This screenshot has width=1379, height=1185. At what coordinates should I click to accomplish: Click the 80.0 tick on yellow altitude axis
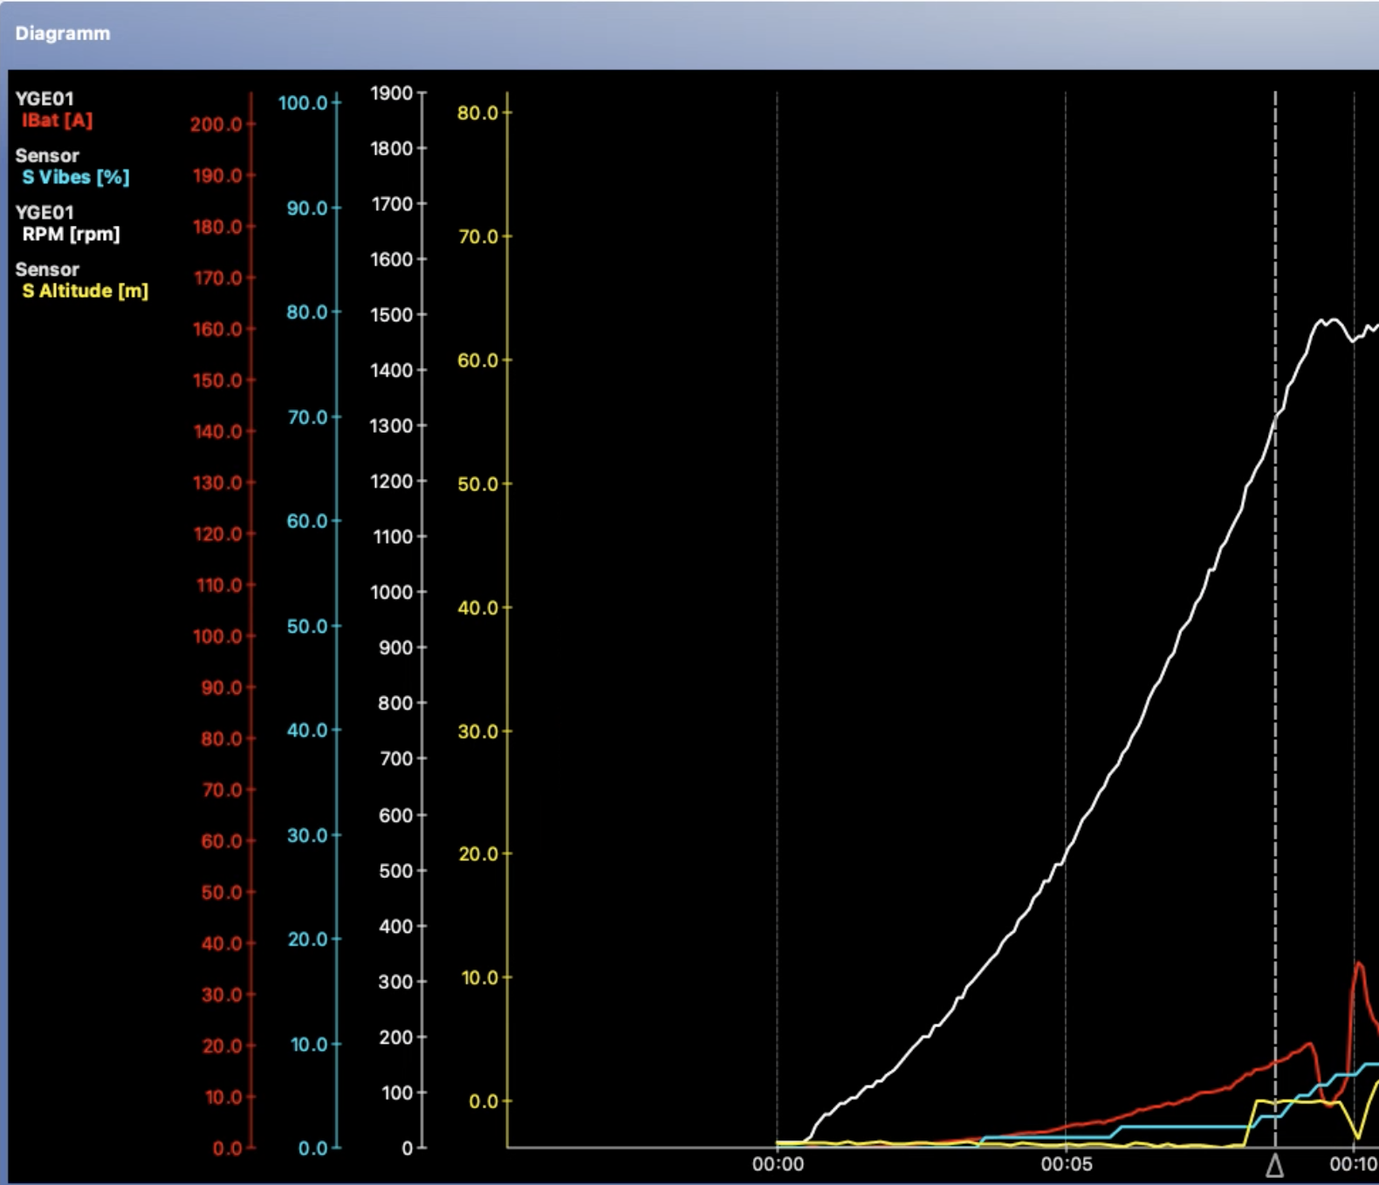477,113
